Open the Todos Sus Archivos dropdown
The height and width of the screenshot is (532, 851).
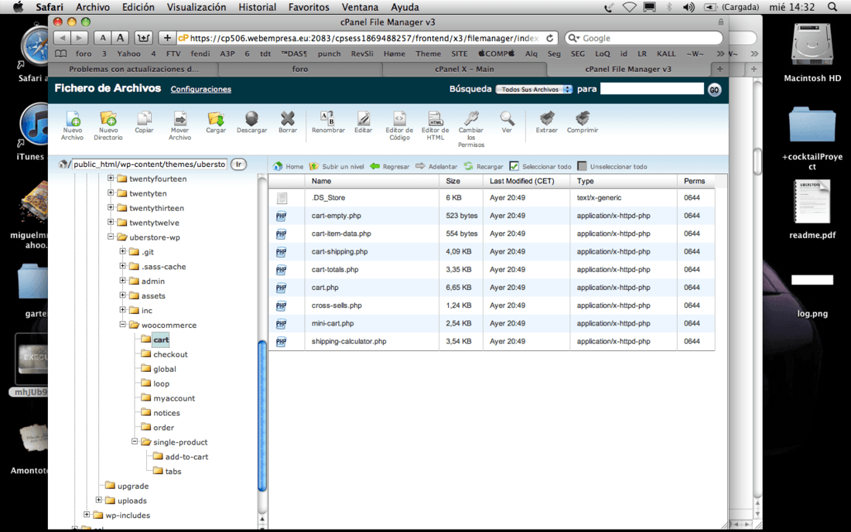point(534,90)
